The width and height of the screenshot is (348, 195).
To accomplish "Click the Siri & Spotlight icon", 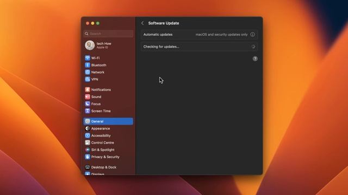I will coord(88,149).
